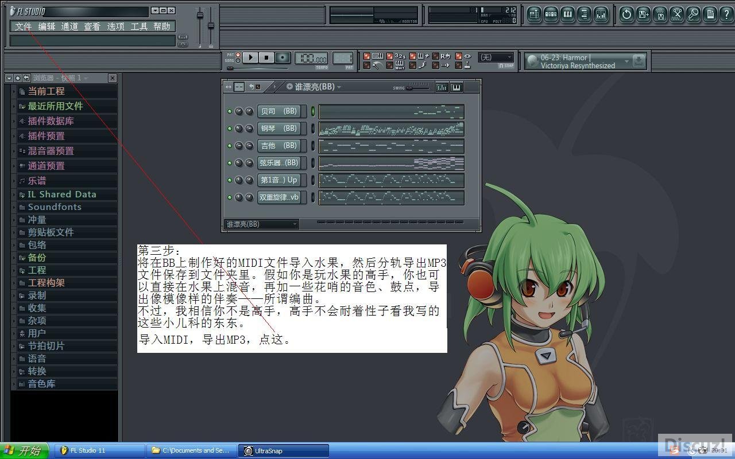Arm the Record button
Image resolution: width=735 pixels, height=459 pixels.
click(x=283, y=57)
